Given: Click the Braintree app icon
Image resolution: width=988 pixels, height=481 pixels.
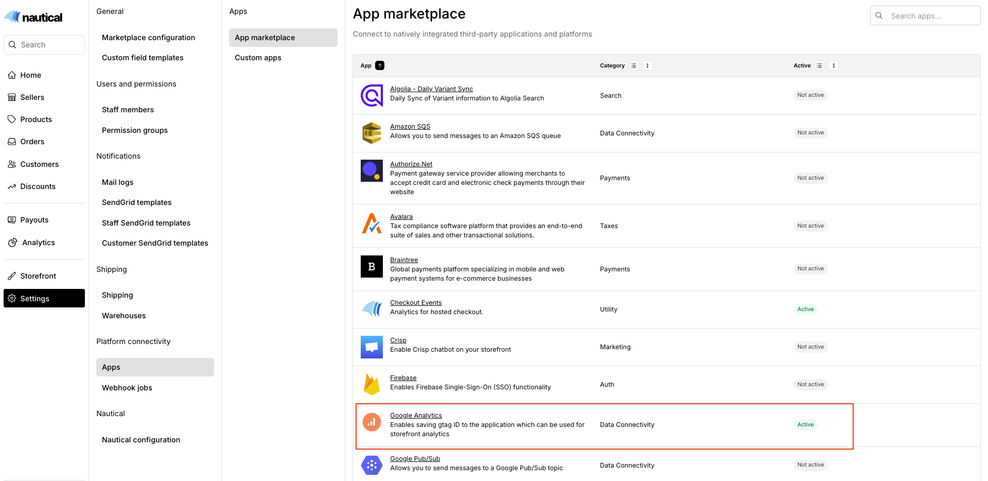Looking at the screenshot, I should click(372, 267).
